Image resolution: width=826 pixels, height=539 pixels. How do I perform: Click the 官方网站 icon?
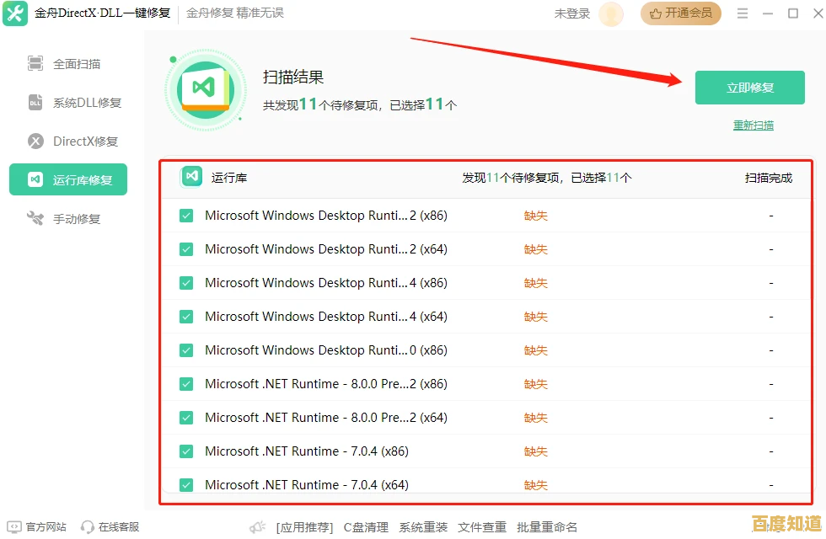13,526
